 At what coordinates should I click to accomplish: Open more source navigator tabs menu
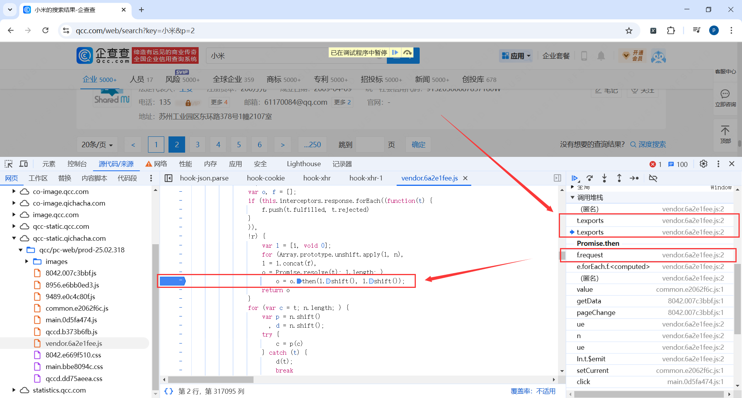(x=151, y=178)
